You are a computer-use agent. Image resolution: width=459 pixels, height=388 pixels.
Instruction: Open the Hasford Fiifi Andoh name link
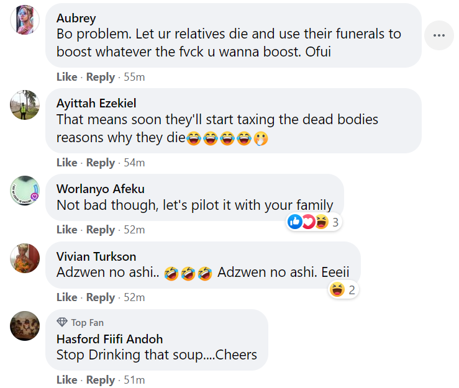click(x=109, y=339)
